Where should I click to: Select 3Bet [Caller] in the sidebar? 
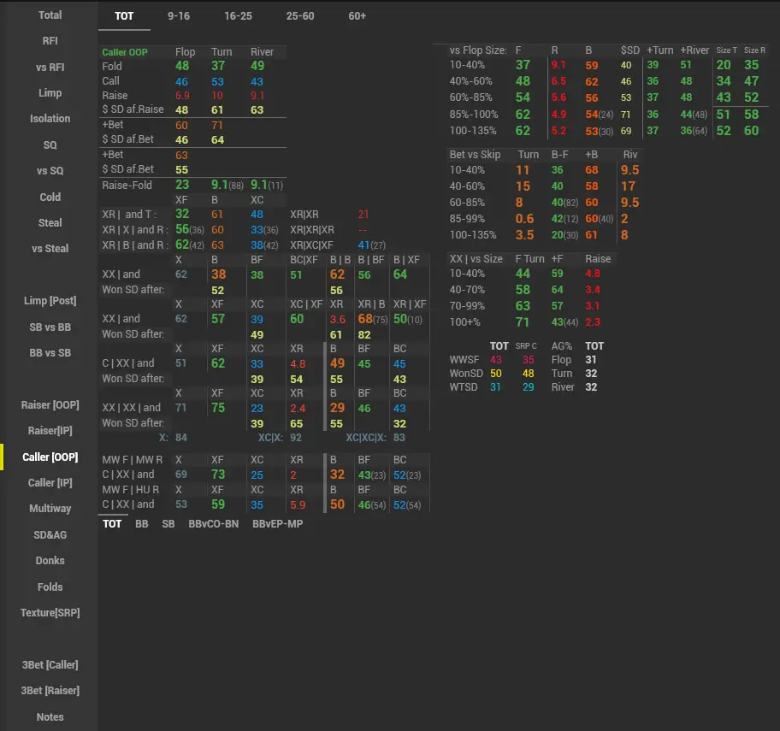point(50,665)
